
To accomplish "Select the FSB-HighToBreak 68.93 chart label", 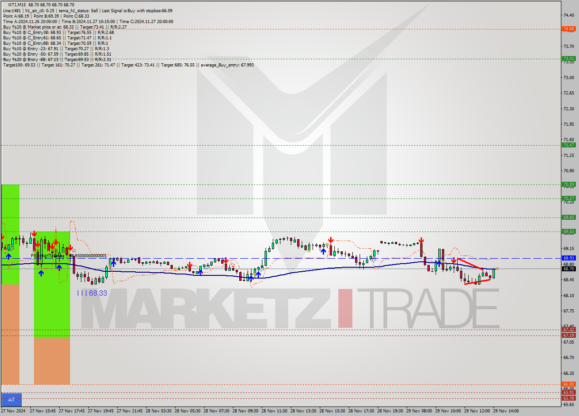I will (x=69, y=256).
